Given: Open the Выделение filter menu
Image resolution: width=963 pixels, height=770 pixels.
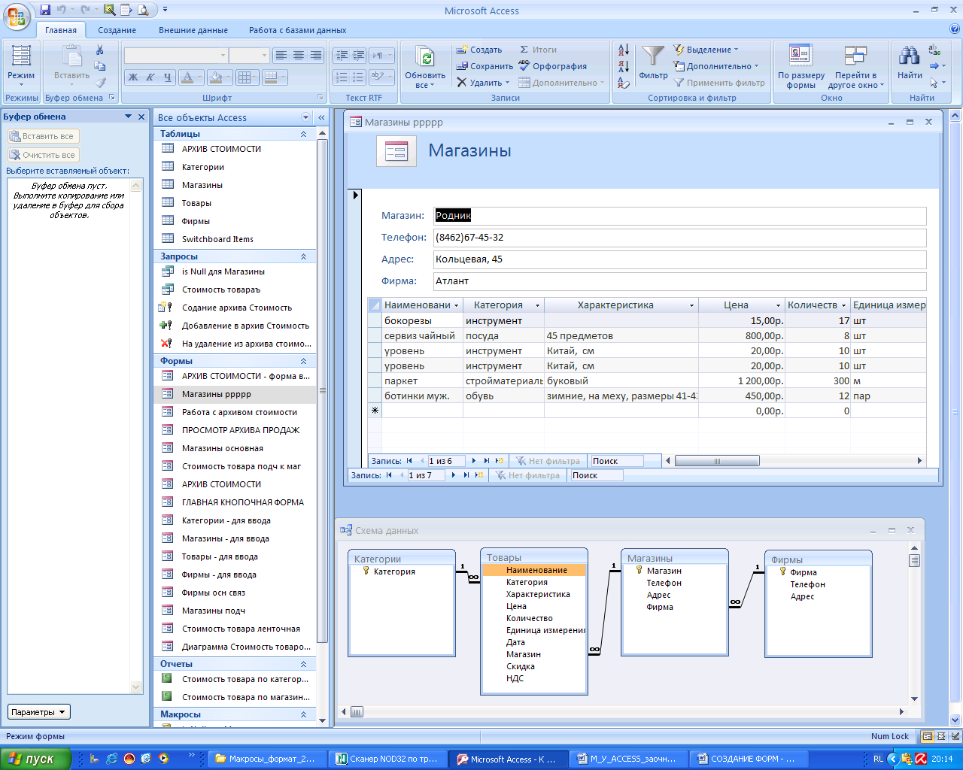Looking at the screenshot, I should point(706,50).
